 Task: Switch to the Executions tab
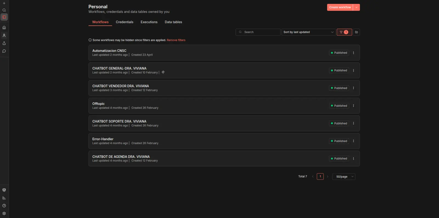(x=149, y=22)
